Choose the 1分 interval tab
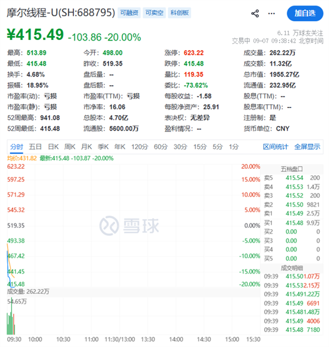 [234, 147]
